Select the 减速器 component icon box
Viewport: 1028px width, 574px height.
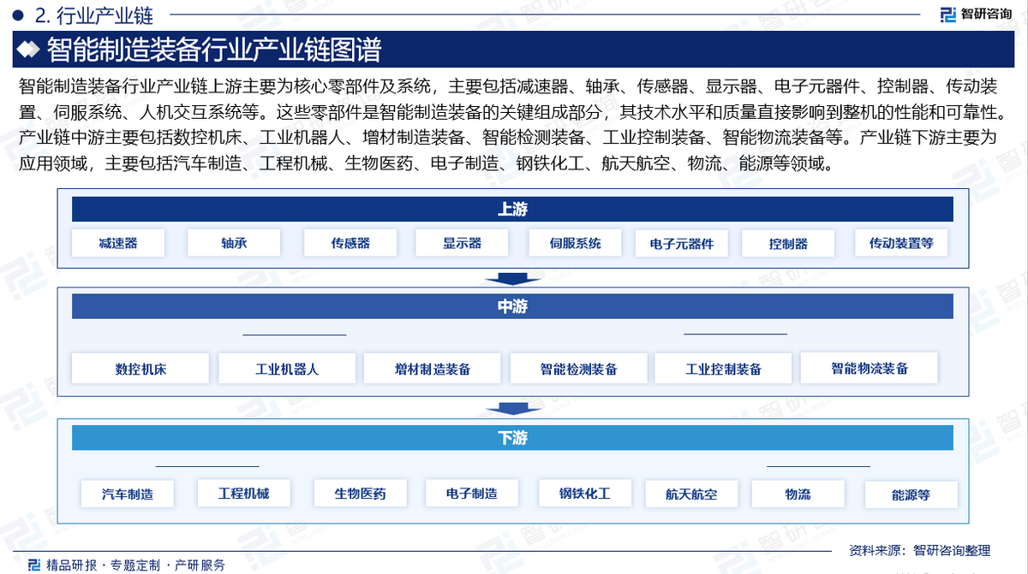[x=118, y=242]
